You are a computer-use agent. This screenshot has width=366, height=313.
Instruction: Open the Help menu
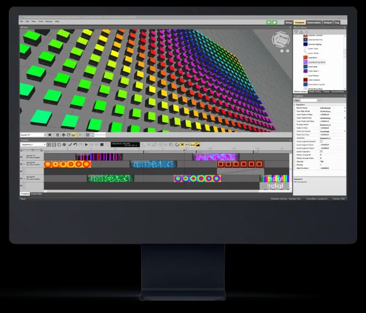click(57, 21)
